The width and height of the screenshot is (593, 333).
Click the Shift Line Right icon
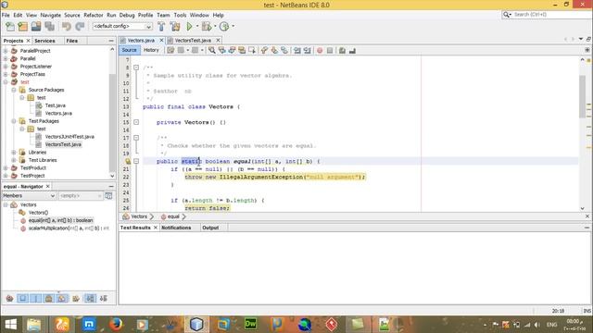(x=307, y=50)
